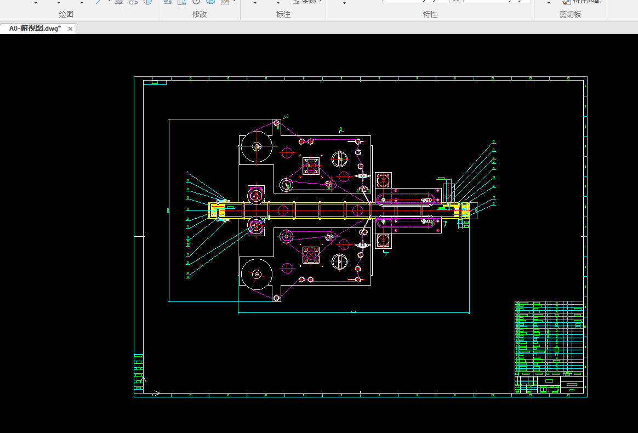Image resolution: width=638 pixels, height=433 pixels.
Task: Close the A0-俯视图.dwg tab
Action: coord(70,29)
